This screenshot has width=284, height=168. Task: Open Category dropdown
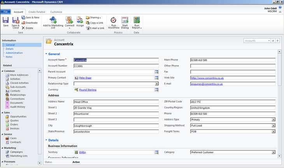pyautogui.click(x=273, y=152)
